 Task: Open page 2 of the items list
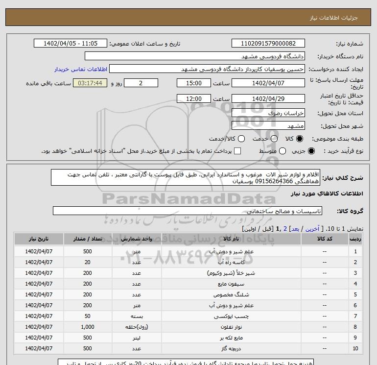[x=285, y=229]
